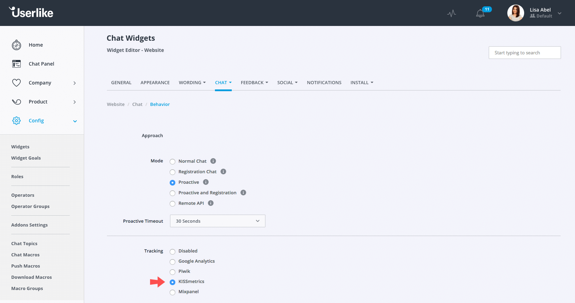Set tracking to Mixpanel
Screen dimensions: 575x303
(x=172, y=292)
